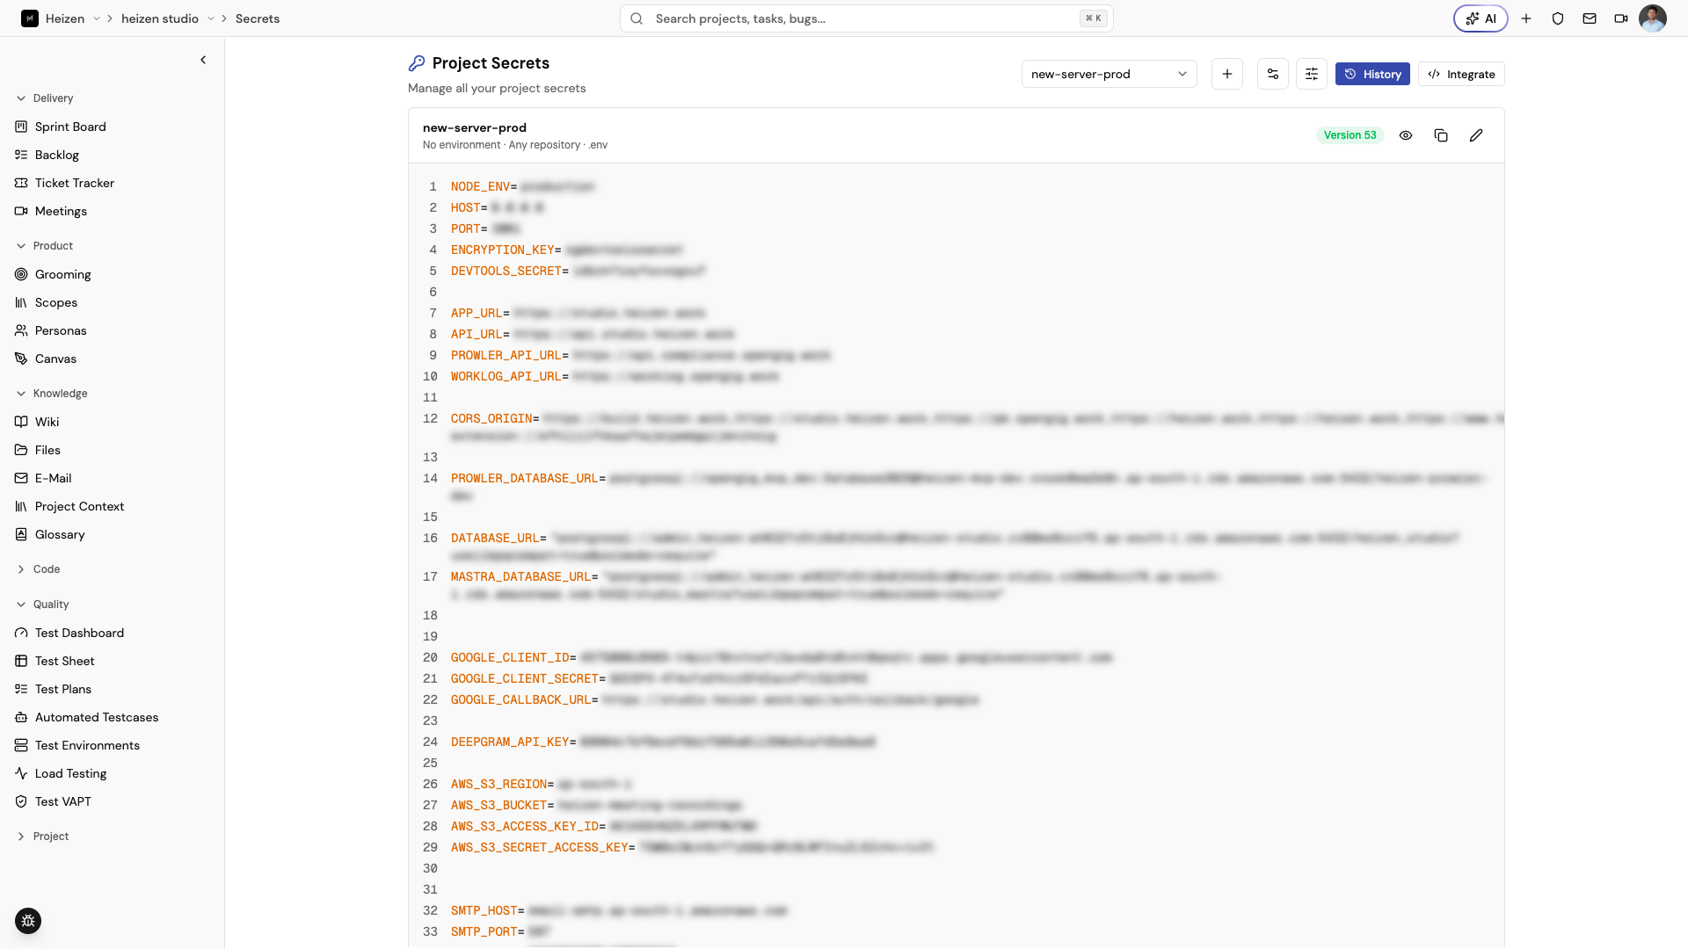1688x949 pixels.
Task: Click the AWS_S3_BUCKET variable name
Action: (498, 805)
